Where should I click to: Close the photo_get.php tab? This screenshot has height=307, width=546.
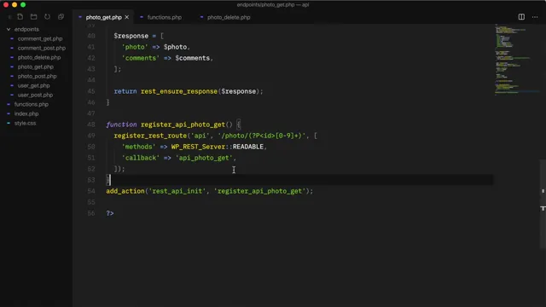pyautogui.click(x=127, y=17)
